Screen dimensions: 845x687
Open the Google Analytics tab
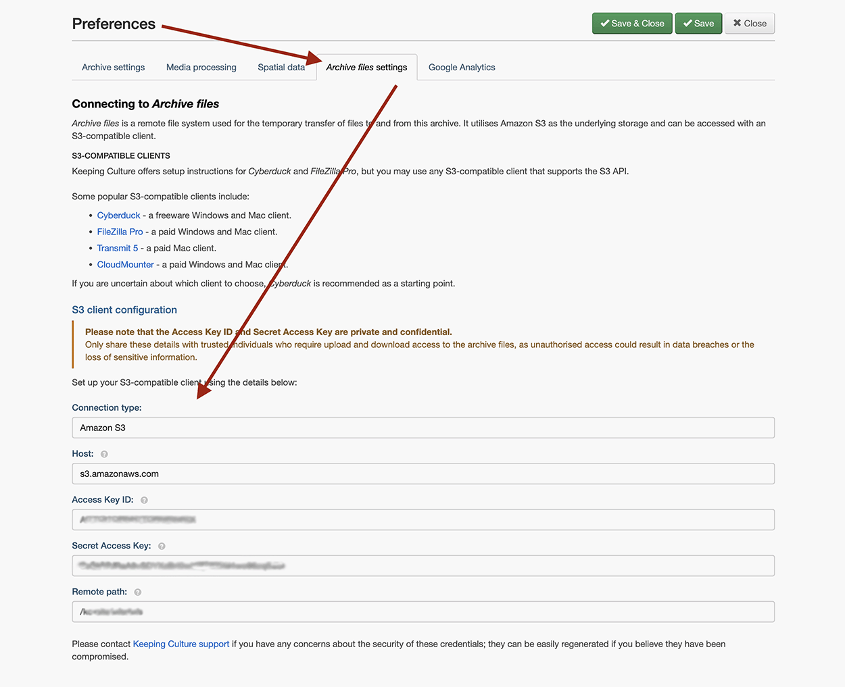click(x=462, y=68)
